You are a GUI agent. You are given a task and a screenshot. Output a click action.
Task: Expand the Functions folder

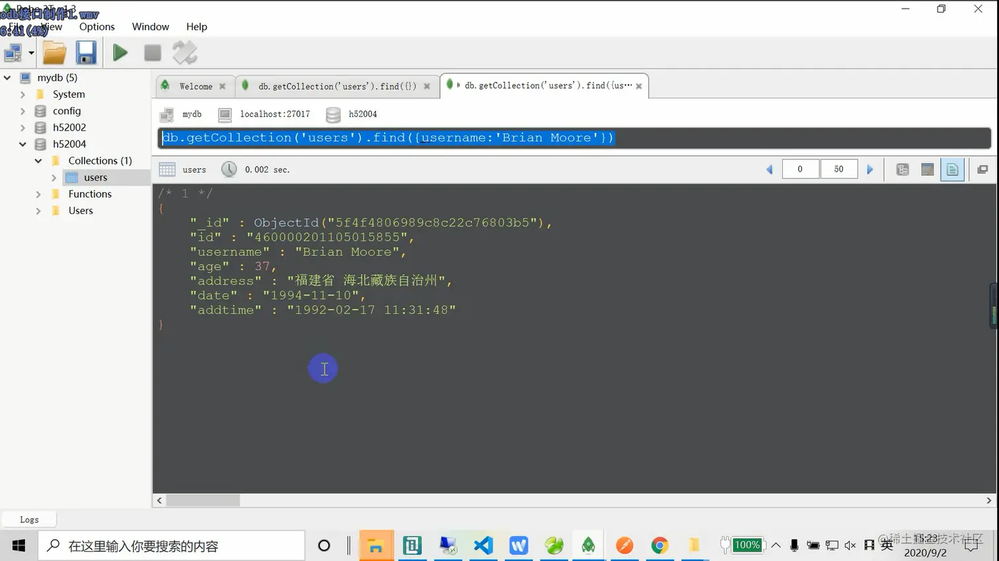tap(38, 194)
